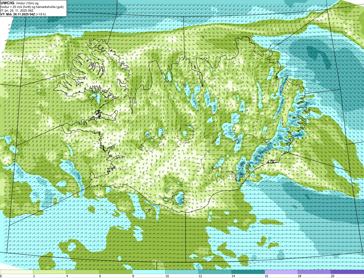Click the '16' tick label on the scale
This screenshot has height=278, width=364.
pyautogui.click(x=266, y=276)
